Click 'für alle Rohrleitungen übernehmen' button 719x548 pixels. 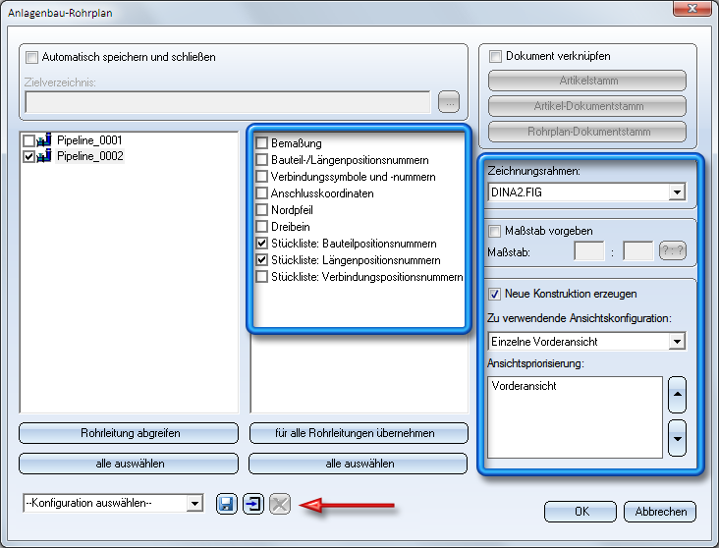[359, 433]
